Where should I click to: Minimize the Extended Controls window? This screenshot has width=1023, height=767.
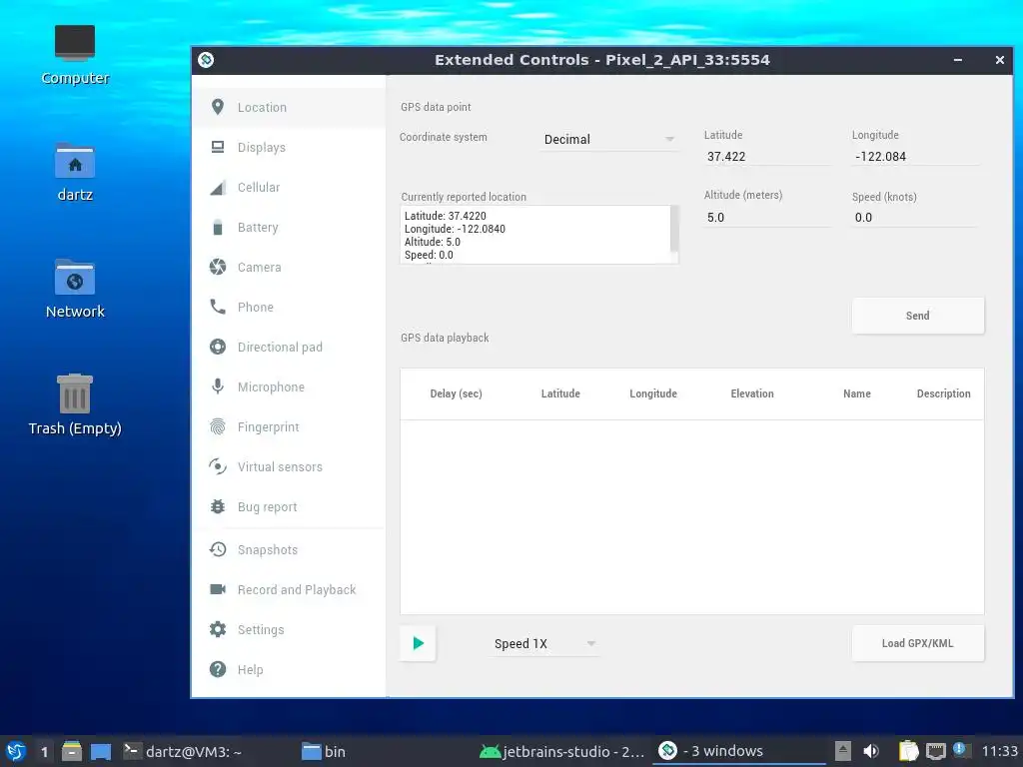coord(958,60)
